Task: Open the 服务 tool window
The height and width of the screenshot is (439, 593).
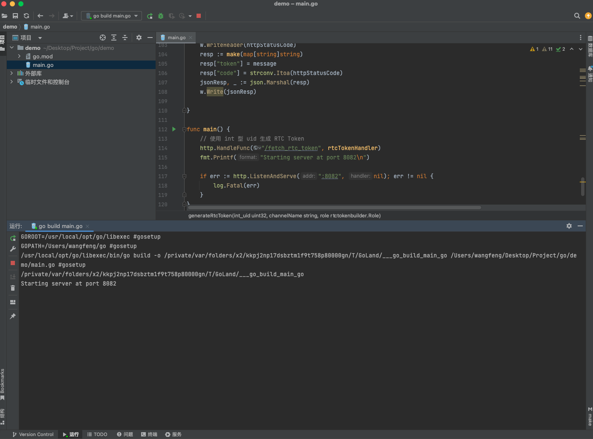Action: point(174,434)
